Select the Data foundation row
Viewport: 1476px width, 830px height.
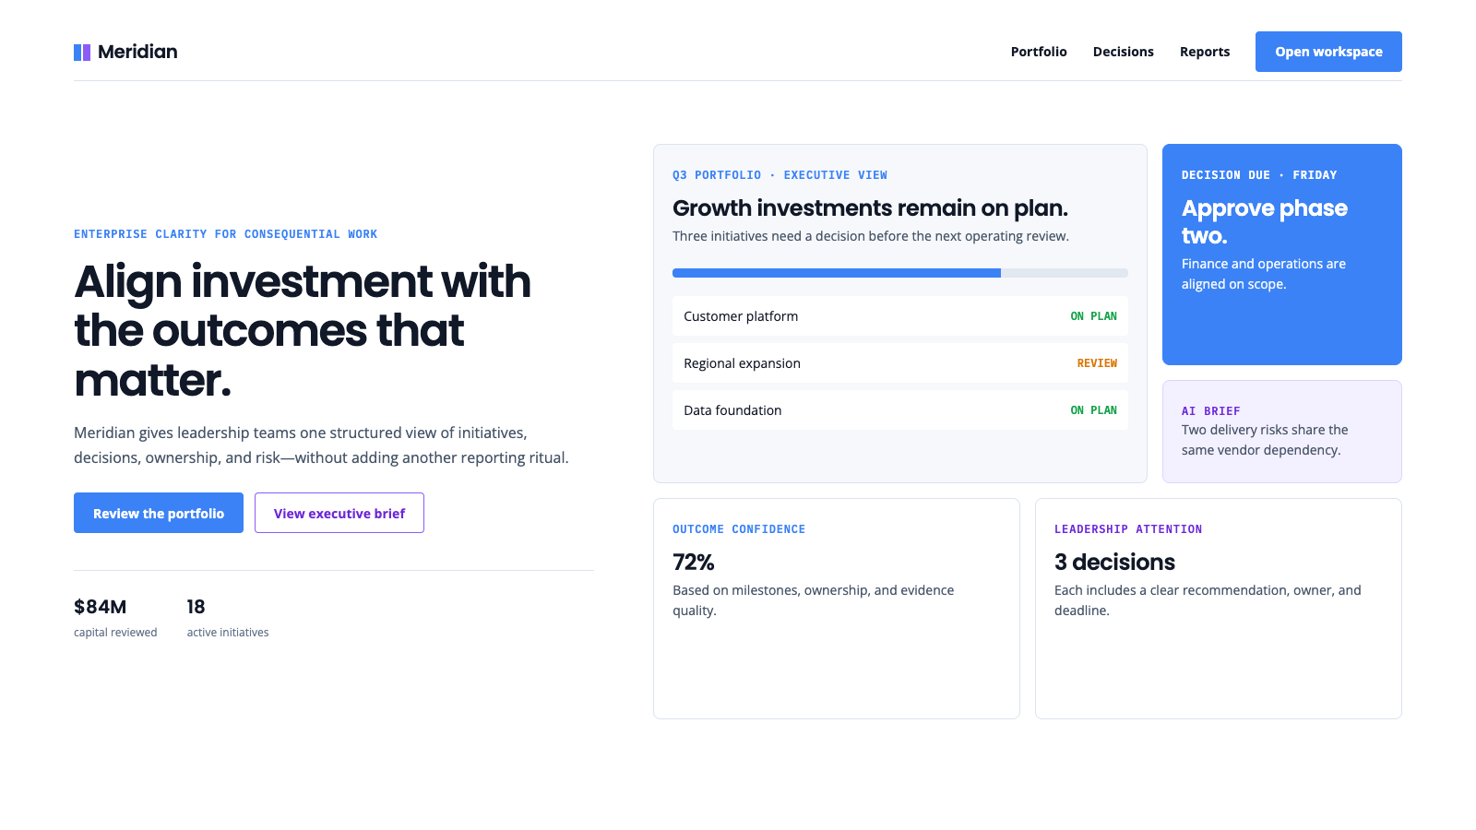[x=900, y=410]
